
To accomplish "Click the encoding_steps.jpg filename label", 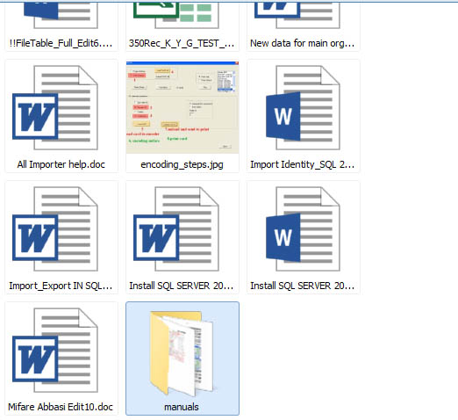I will click(182, 164).
